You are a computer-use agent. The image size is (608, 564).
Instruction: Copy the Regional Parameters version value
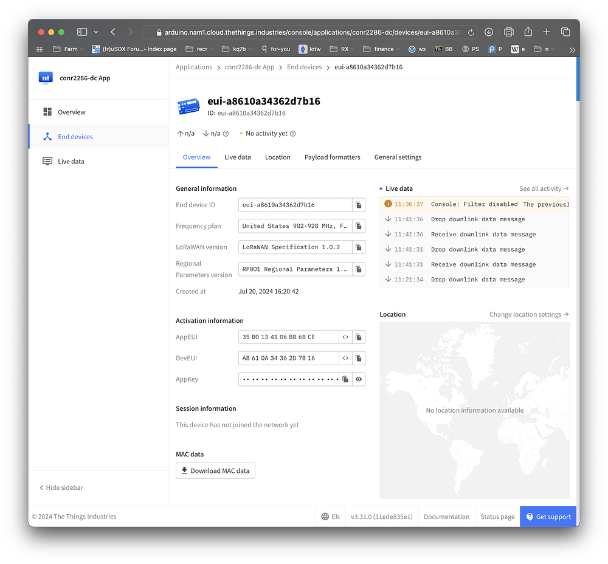pyautogui.click(x=358, y=269)
